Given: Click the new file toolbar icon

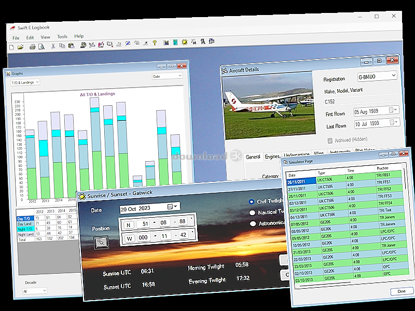Looking at the screenshot, I should click(x=11, y=47).
